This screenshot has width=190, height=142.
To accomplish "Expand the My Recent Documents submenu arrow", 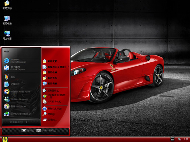I will 68,67.
